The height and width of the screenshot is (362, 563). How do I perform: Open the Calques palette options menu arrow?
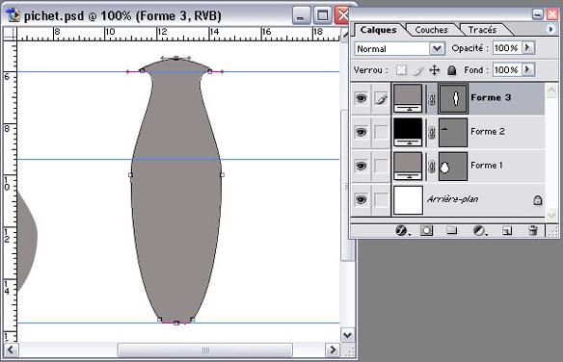tap(550, 29)
